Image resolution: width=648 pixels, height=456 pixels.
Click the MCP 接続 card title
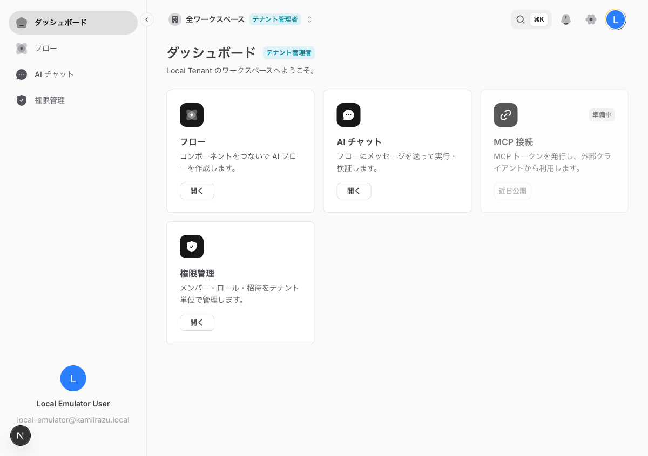[514, 142]
